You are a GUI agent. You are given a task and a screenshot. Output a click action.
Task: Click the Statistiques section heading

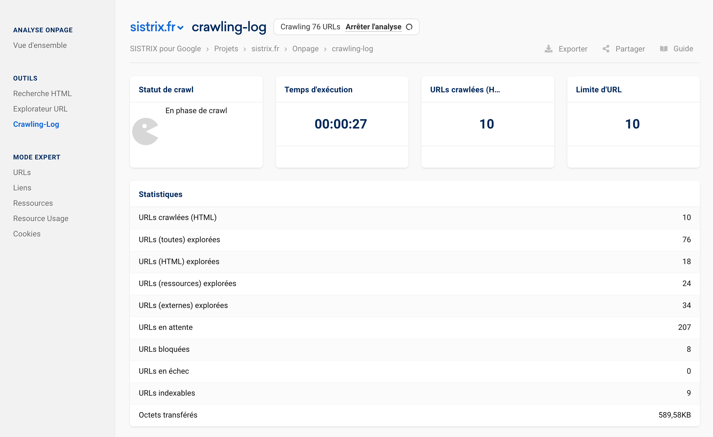[160, 195]
